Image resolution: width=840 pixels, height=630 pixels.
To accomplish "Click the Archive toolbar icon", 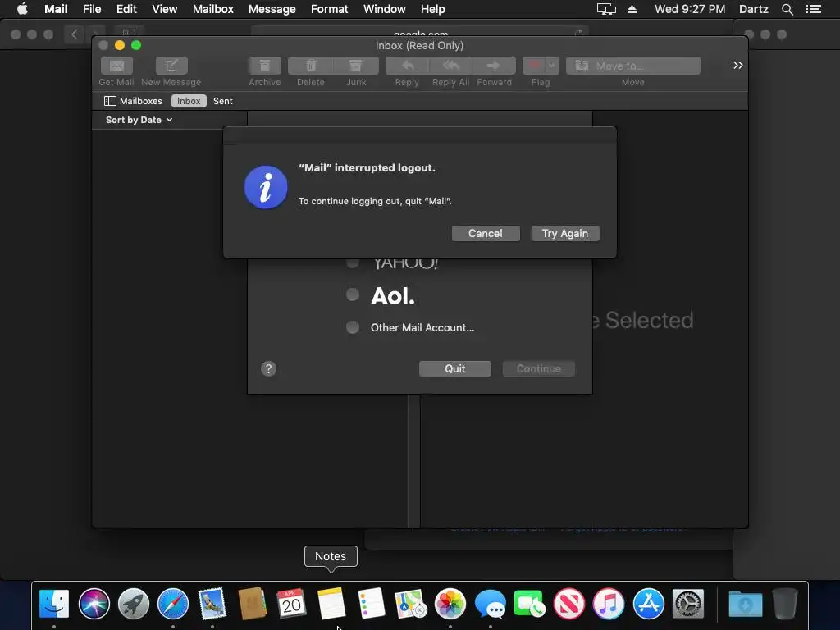I will 265,66.
